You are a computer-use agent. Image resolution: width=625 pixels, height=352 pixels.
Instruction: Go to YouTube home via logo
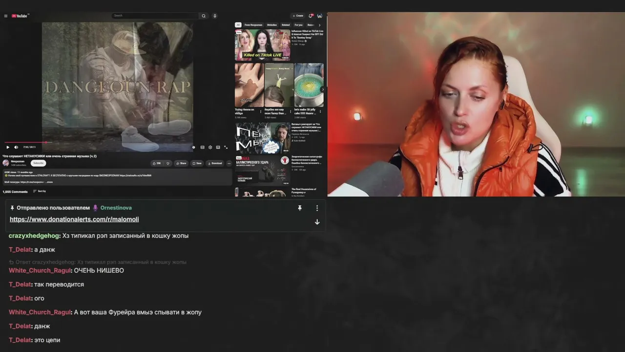point(20,16)
